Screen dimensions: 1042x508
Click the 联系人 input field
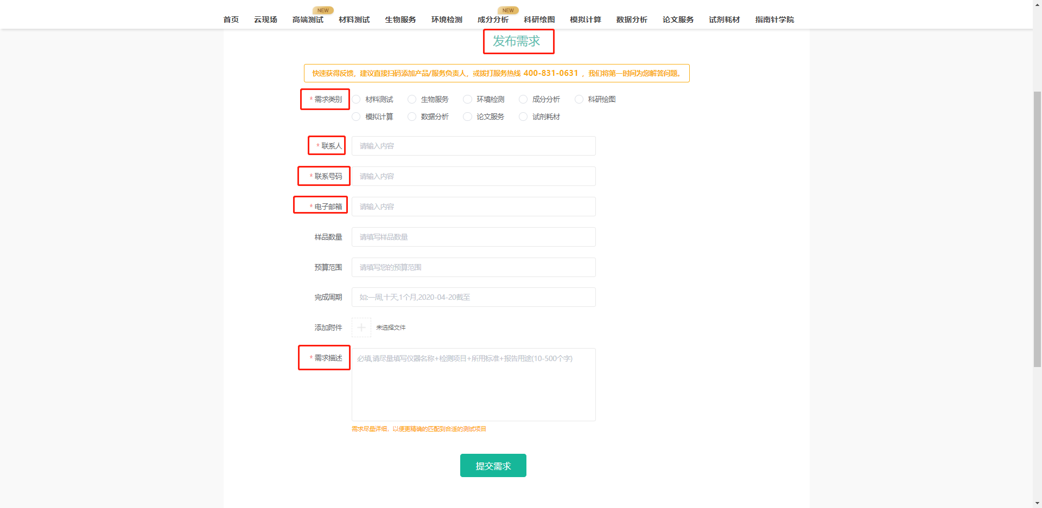(x=473, y=145)
